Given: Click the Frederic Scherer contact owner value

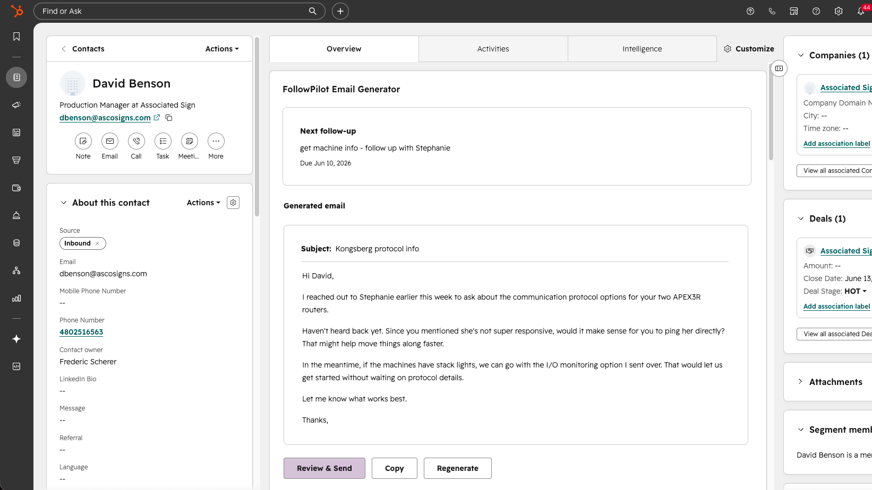Looking at the screenshot, I should coord(88,362).
